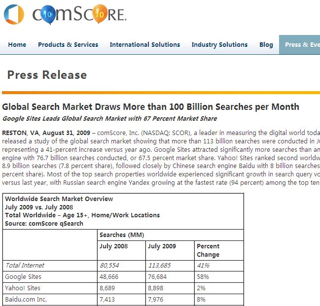Viewport: 320px width, 306px height.
Task: Click the Google Sites 67 Percent subheading
Action: pyautogui.click(x=109, y=119)
